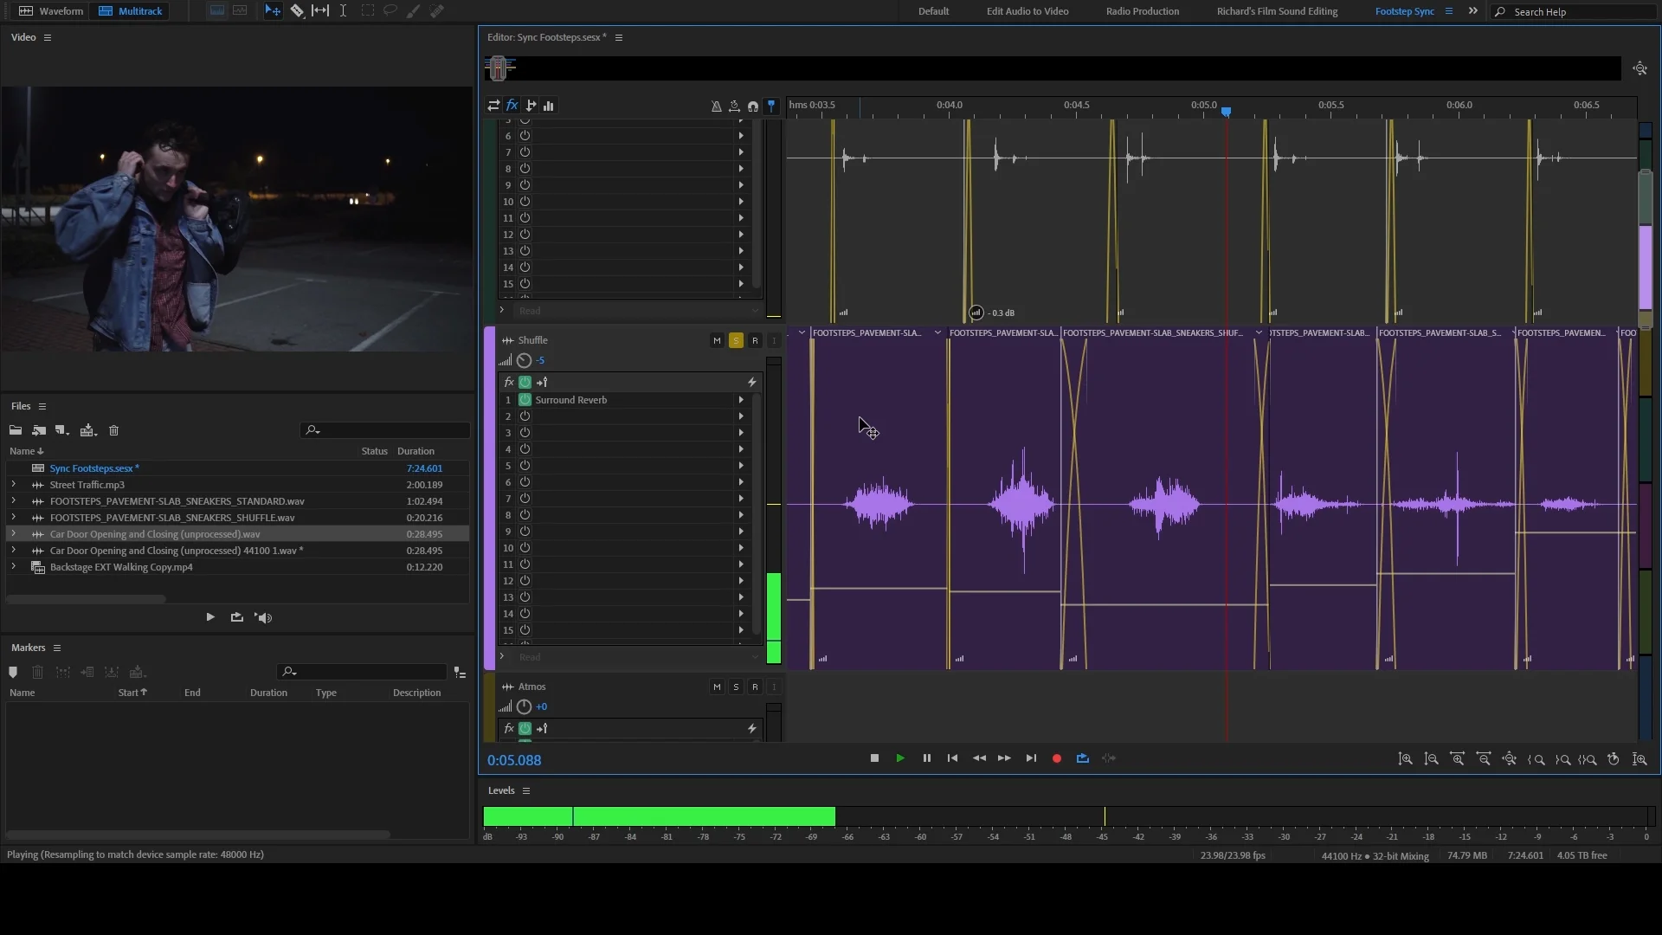This screenshot has height=935, width=1662.
Task: Open the Markers panel menu
Action: click(57, 648)
